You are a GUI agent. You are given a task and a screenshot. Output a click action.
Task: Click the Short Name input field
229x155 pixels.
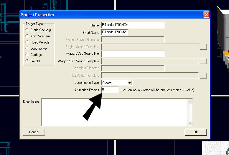point(115,32)
